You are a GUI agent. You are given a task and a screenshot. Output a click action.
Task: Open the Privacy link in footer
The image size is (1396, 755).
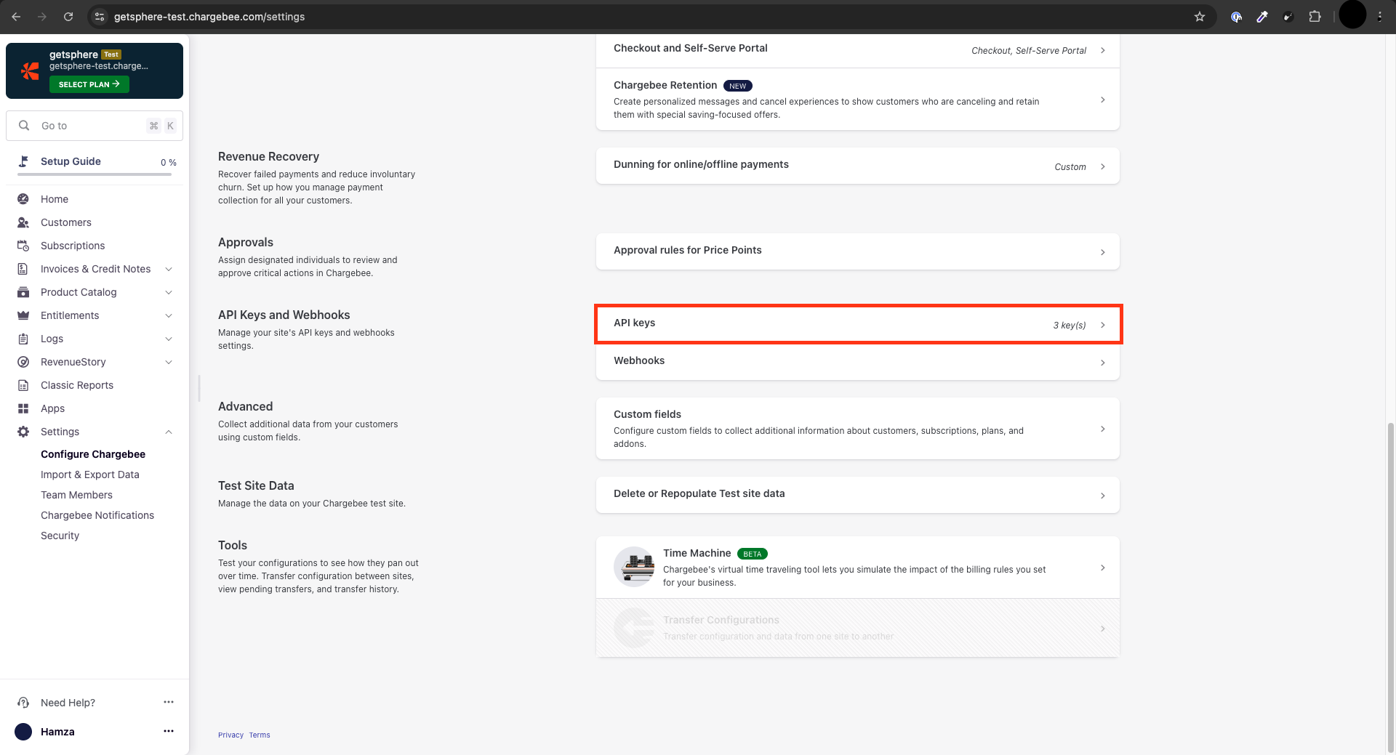tap(230, 735)
